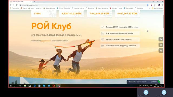Open File Explorer from the taskbar

(x=25, y=86)
